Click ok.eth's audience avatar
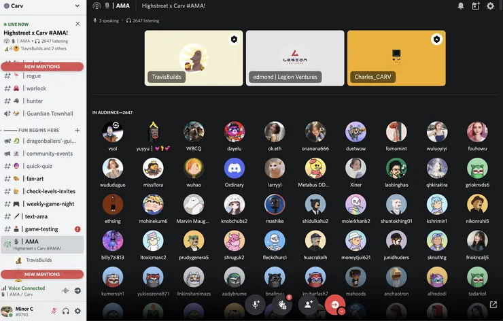Screen dimensions: 503x321 click(275, 132)
